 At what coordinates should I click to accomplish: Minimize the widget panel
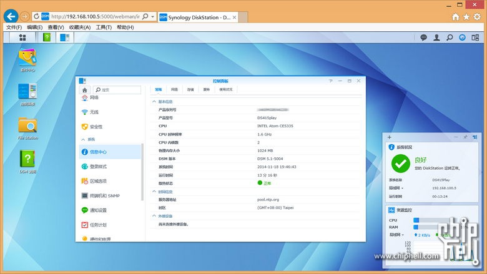point(456,137)
